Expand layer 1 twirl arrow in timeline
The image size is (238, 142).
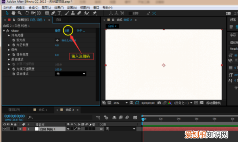coord(20,129)
